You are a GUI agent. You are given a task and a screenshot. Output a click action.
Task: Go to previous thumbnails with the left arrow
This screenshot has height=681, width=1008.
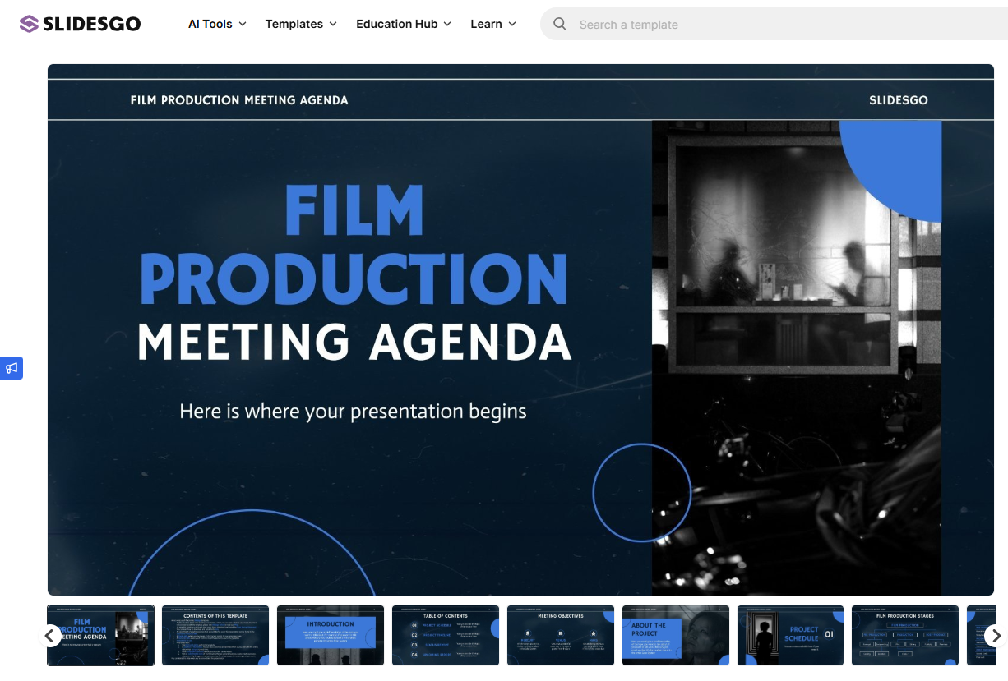pyautogui.click(x=49, y=636)
